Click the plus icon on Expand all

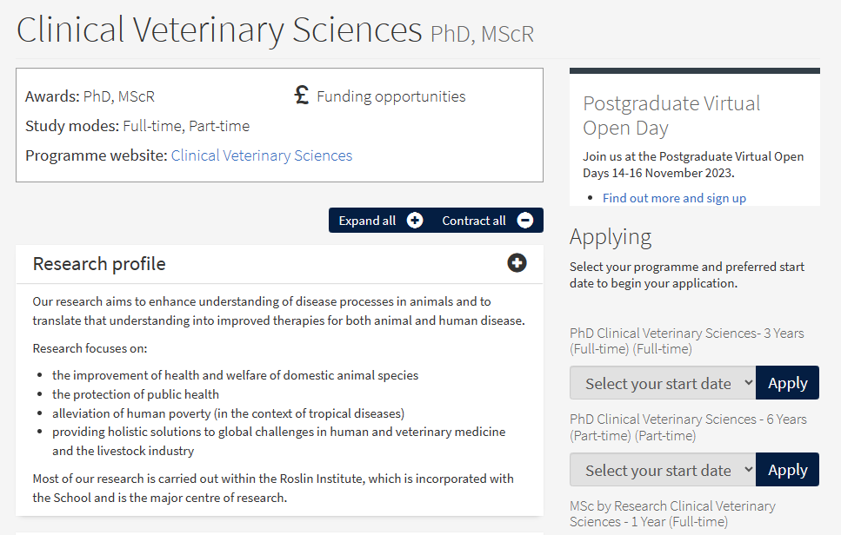pos(415,221)
